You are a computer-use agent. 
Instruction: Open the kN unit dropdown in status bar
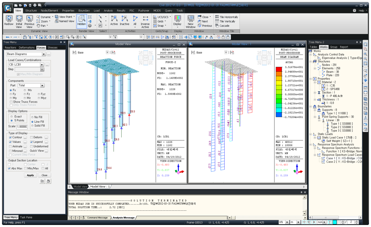point(287,222)
